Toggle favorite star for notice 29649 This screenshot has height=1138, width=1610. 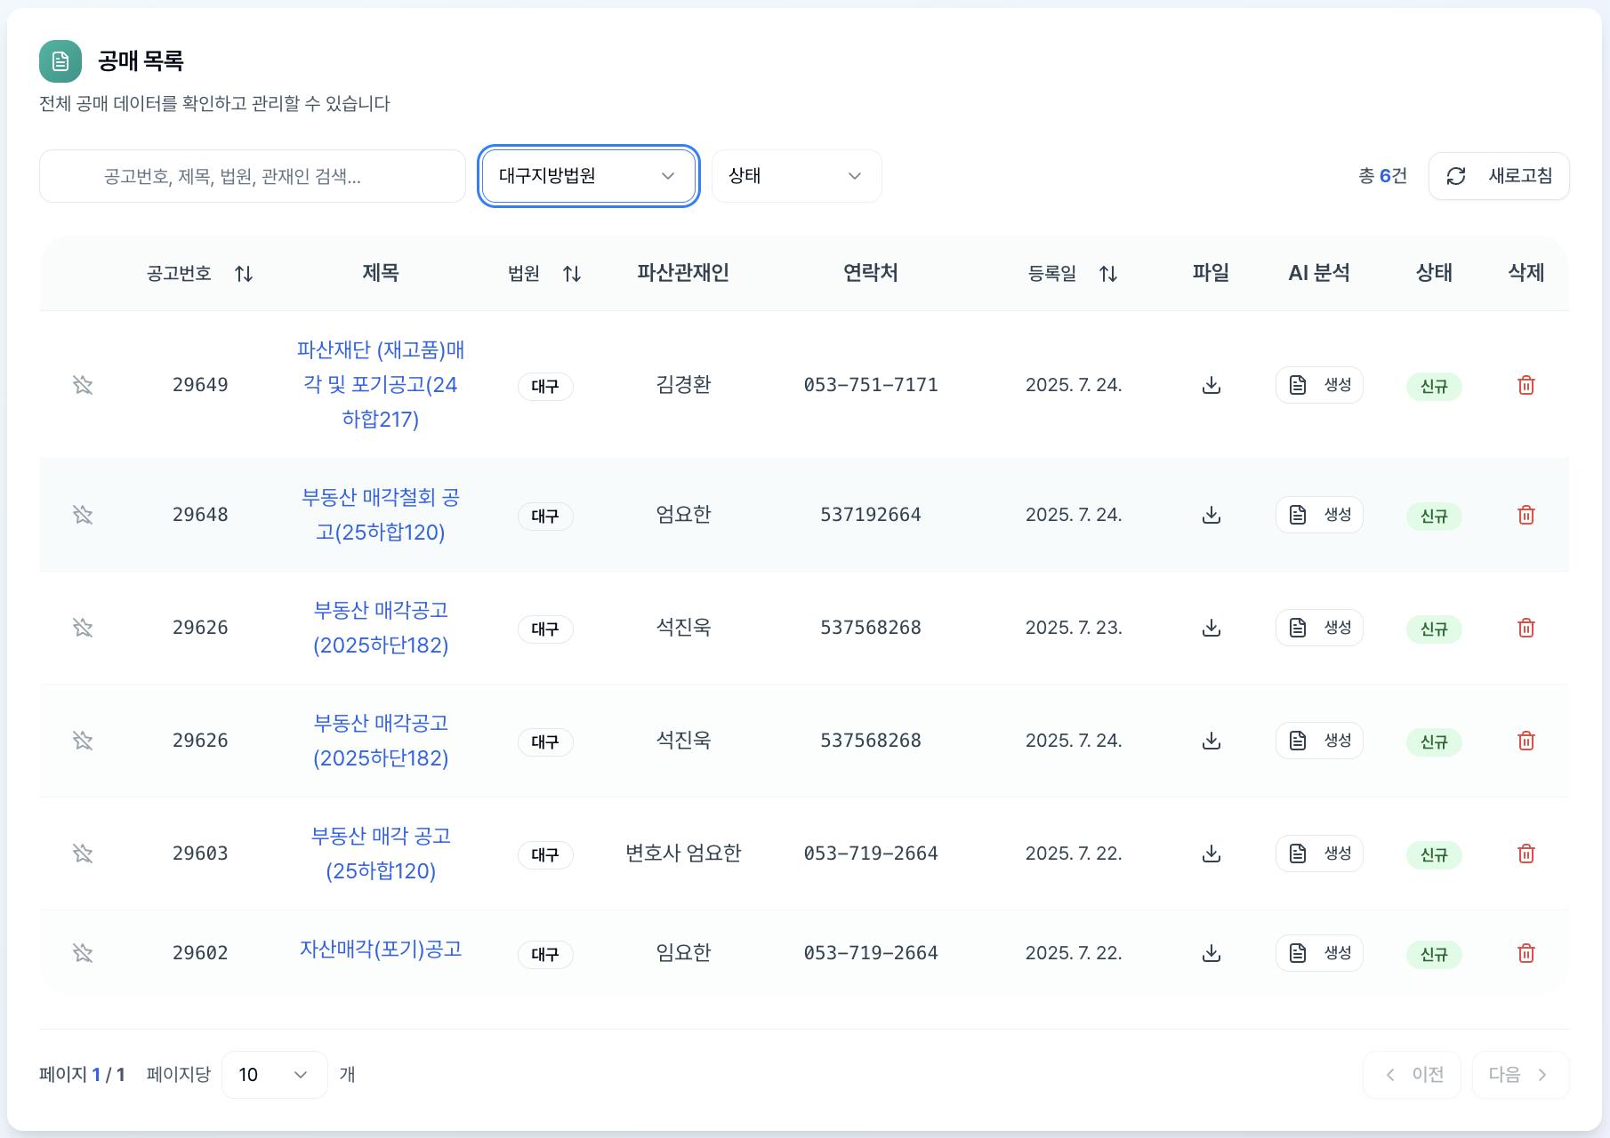coord(83,385)
